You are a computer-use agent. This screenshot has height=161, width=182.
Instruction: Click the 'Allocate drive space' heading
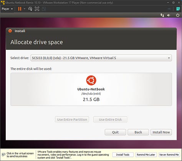coord(36,42)
